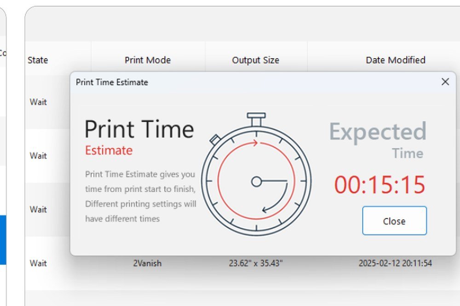
Task: Click the State column header
Action: pyautogui.click(x=38, y=60)
